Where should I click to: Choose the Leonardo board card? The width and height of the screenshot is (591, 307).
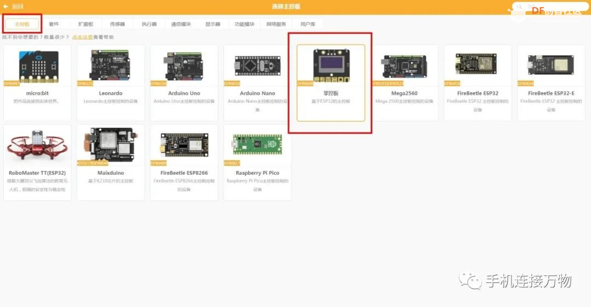[x=111, y=83]
